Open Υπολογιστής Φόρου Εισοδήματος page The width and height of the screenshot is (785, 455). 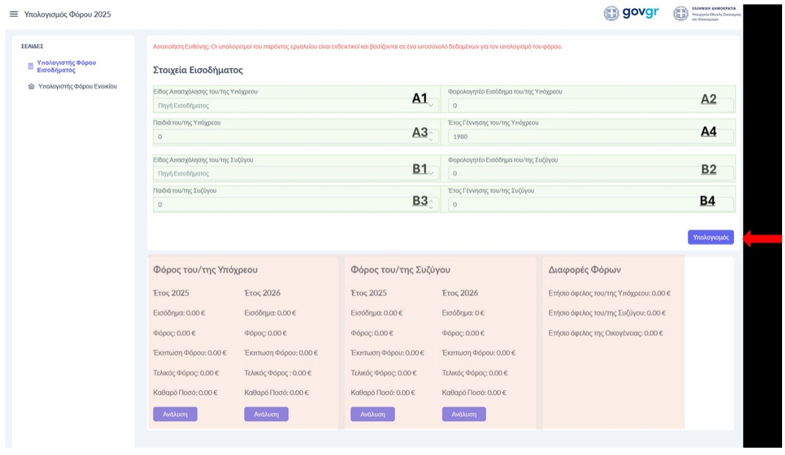point(66,67)
